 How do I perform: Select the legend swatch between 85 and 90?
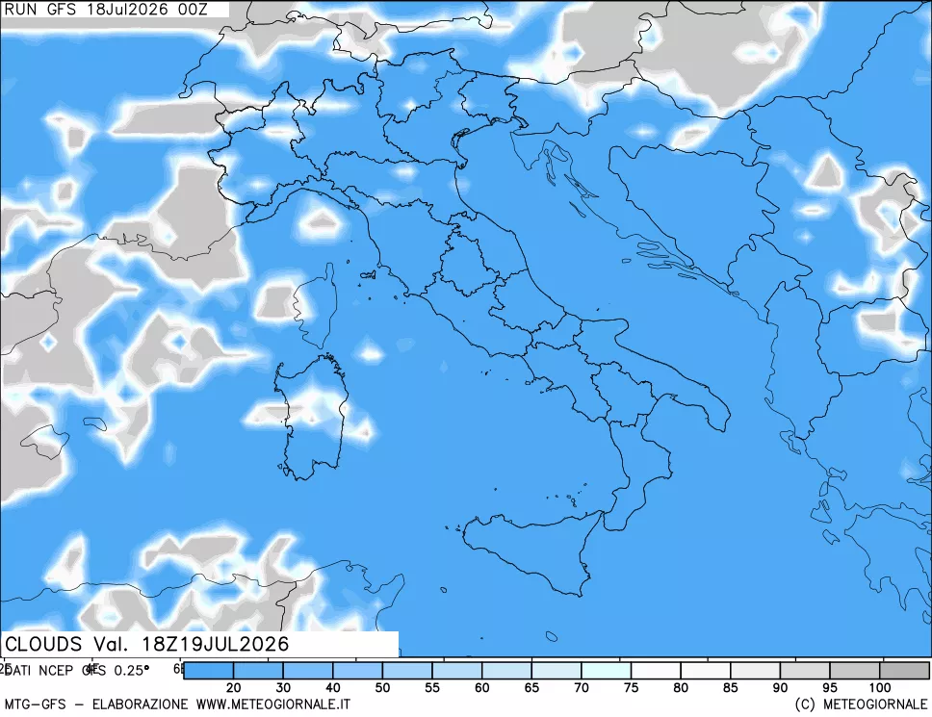point(755,671)
